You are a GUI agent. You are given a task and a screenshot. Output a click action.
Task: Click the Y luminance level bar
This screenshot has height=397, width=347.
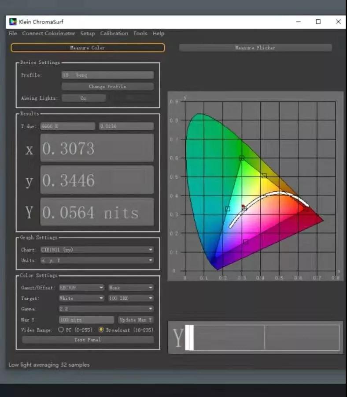coord(264,338)
